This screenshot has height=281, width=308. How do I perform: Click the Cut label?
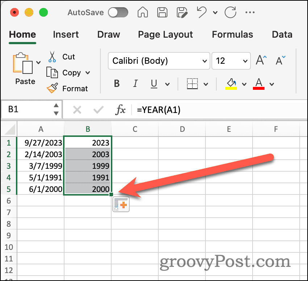coord(68,57)
